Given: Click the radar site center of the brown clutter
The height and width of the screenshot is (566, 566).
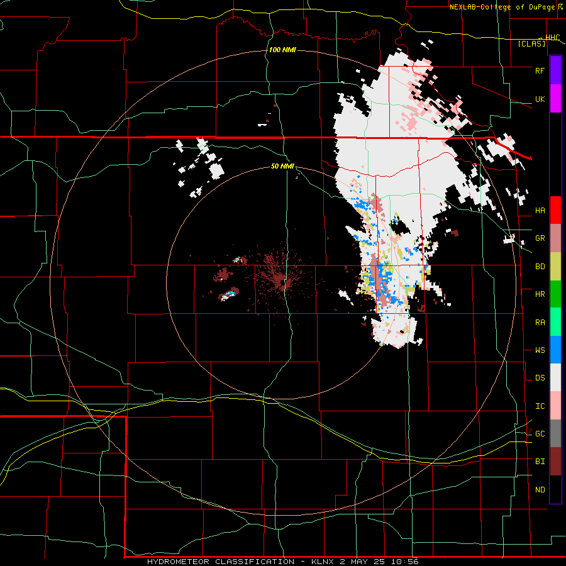Looking at the screenshot, I should click(282, 284).
